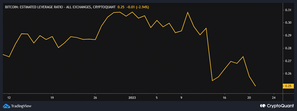Click the date label 20 on time axis
The width and height of the screenshot is (297, 111).
(249, 98)
